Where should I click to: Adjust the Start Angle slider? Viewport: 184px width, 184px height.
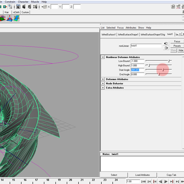pos(159,70)
